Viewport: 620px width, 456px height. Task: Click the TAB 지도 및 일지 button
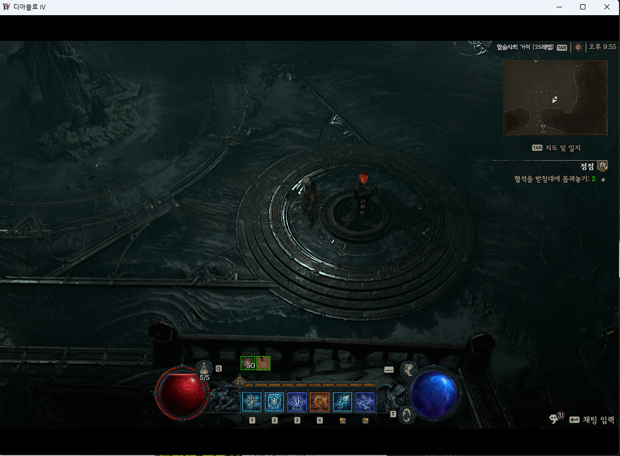557,148
